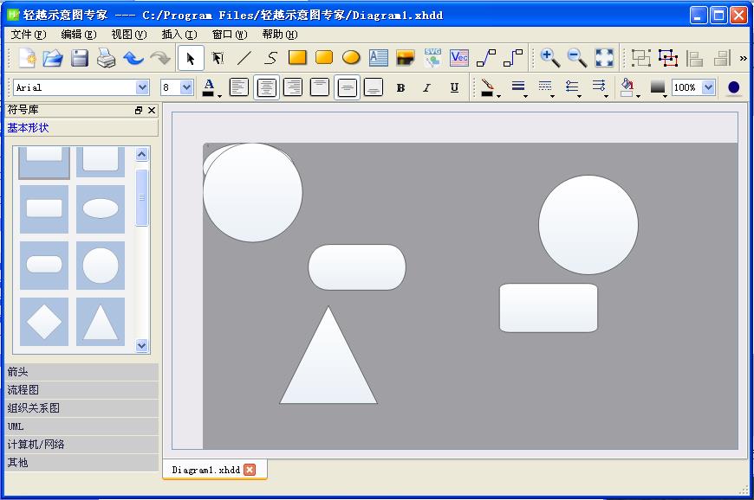Zoom in with the plus magnifier
This screenshot has width=754, height=500.
(550, 58)
